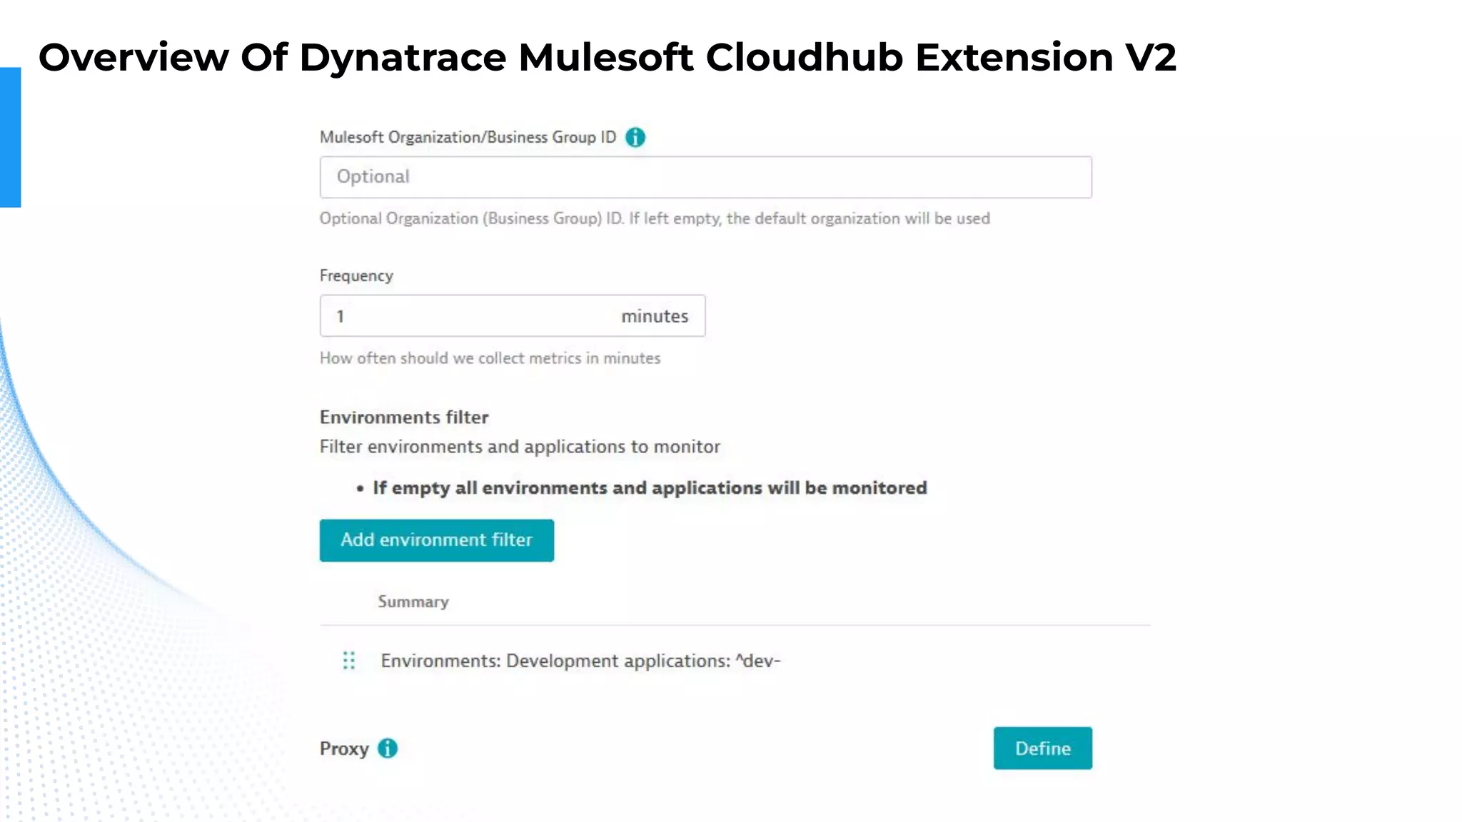Screen dimensions: 1462x822
Task: Click the blue accent bar at left edge
Action: (x=10, y=137)
